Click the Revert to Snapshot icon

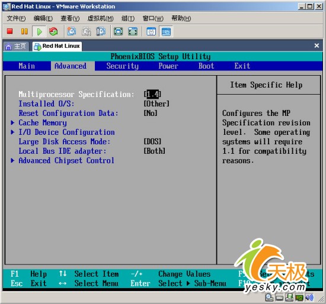point(87,31)
